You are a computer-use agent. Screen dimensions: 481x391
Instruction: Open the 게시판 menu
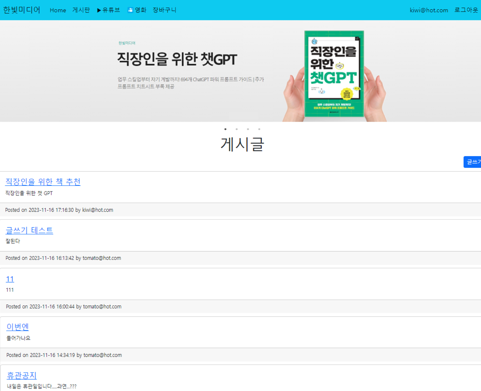(x=81, y=10)
